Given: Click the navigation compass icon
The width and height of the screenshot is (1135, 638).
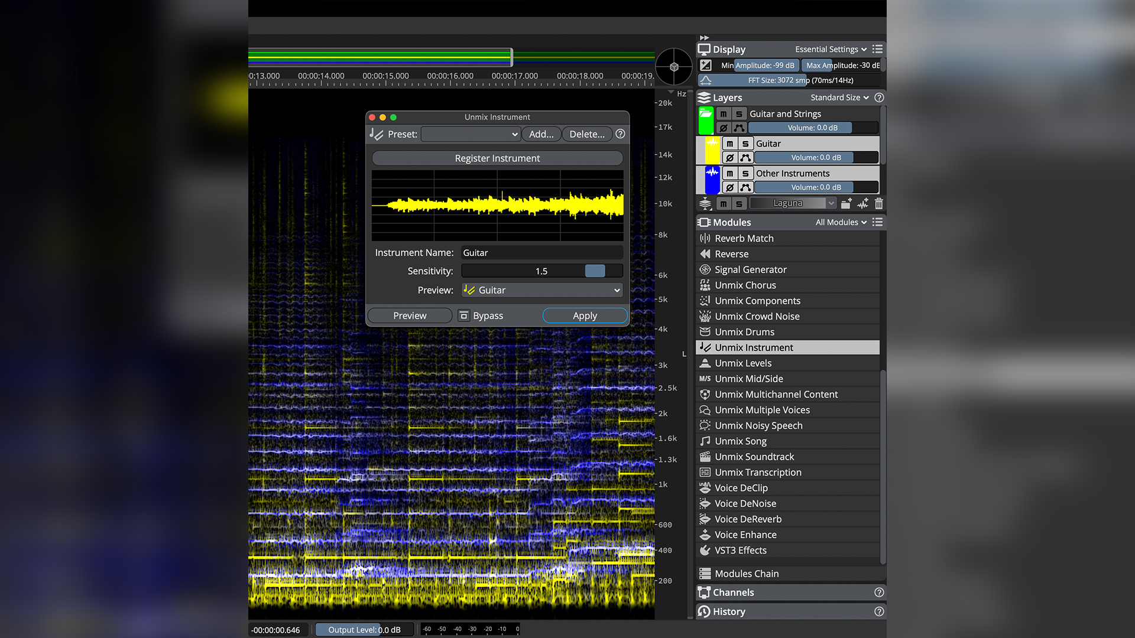Looking at the screenshot, I should tap(674, 67).
